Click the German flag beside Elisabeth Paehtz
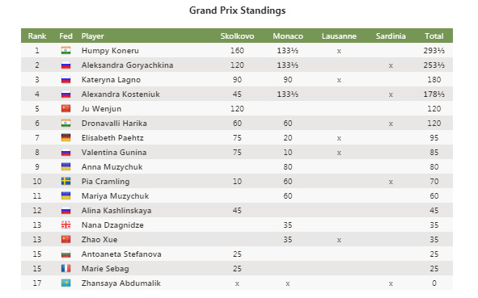Image resolution: width=478 pixels, height=298 pixels. tap(66, 137)
